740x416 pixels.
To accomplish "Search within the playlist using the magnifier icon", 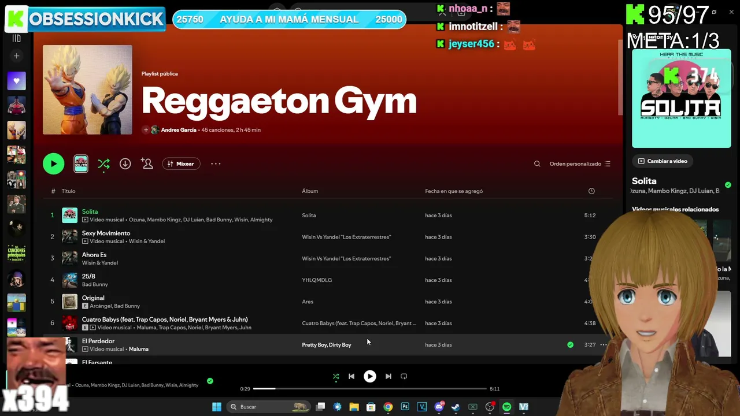I will pyautogui.click(x=537, y=164).
